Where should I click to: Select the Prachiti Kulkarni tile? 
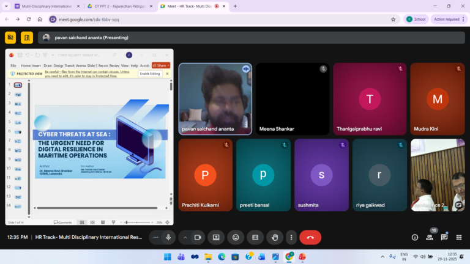coord(206,175)
